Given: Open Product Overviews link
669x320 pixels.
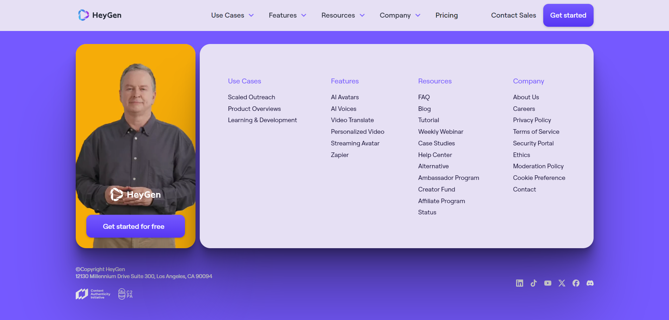Looking at the screenshot, I should pos(254,109).
